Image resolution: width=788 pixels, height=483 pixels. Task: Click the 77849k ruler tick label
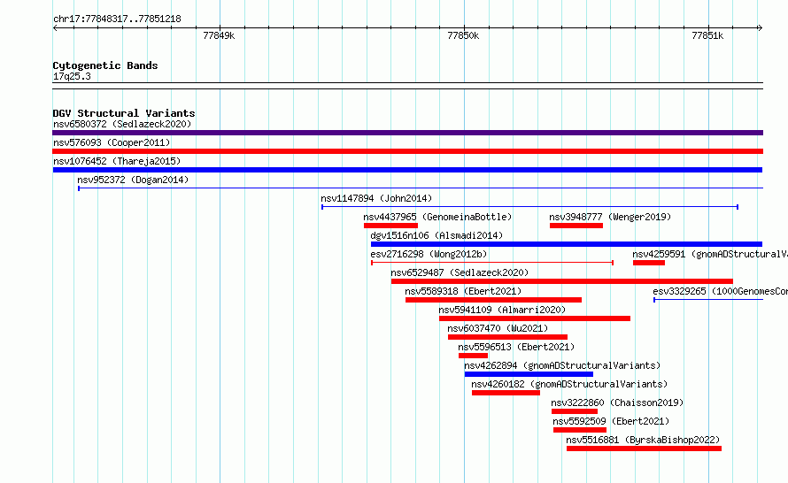click(x=219, y=35)
